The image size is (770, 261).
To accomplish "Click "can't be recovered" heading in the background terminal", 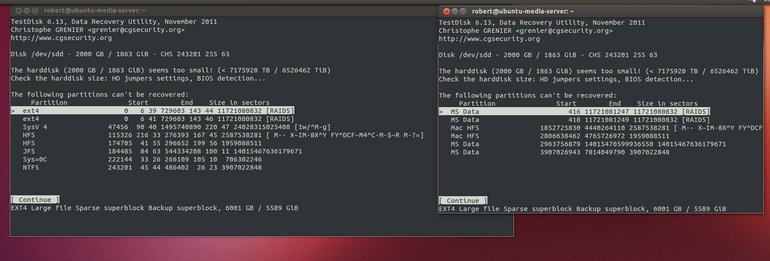I will [100, 94].
